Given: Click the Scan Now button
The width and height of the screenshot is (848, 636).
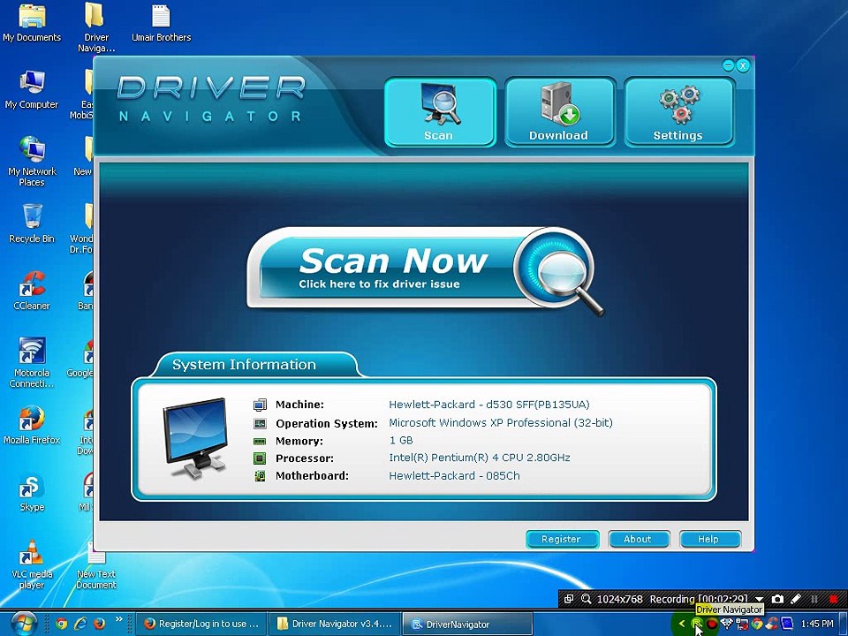Looking at the screenshot, I should [425, 269].
